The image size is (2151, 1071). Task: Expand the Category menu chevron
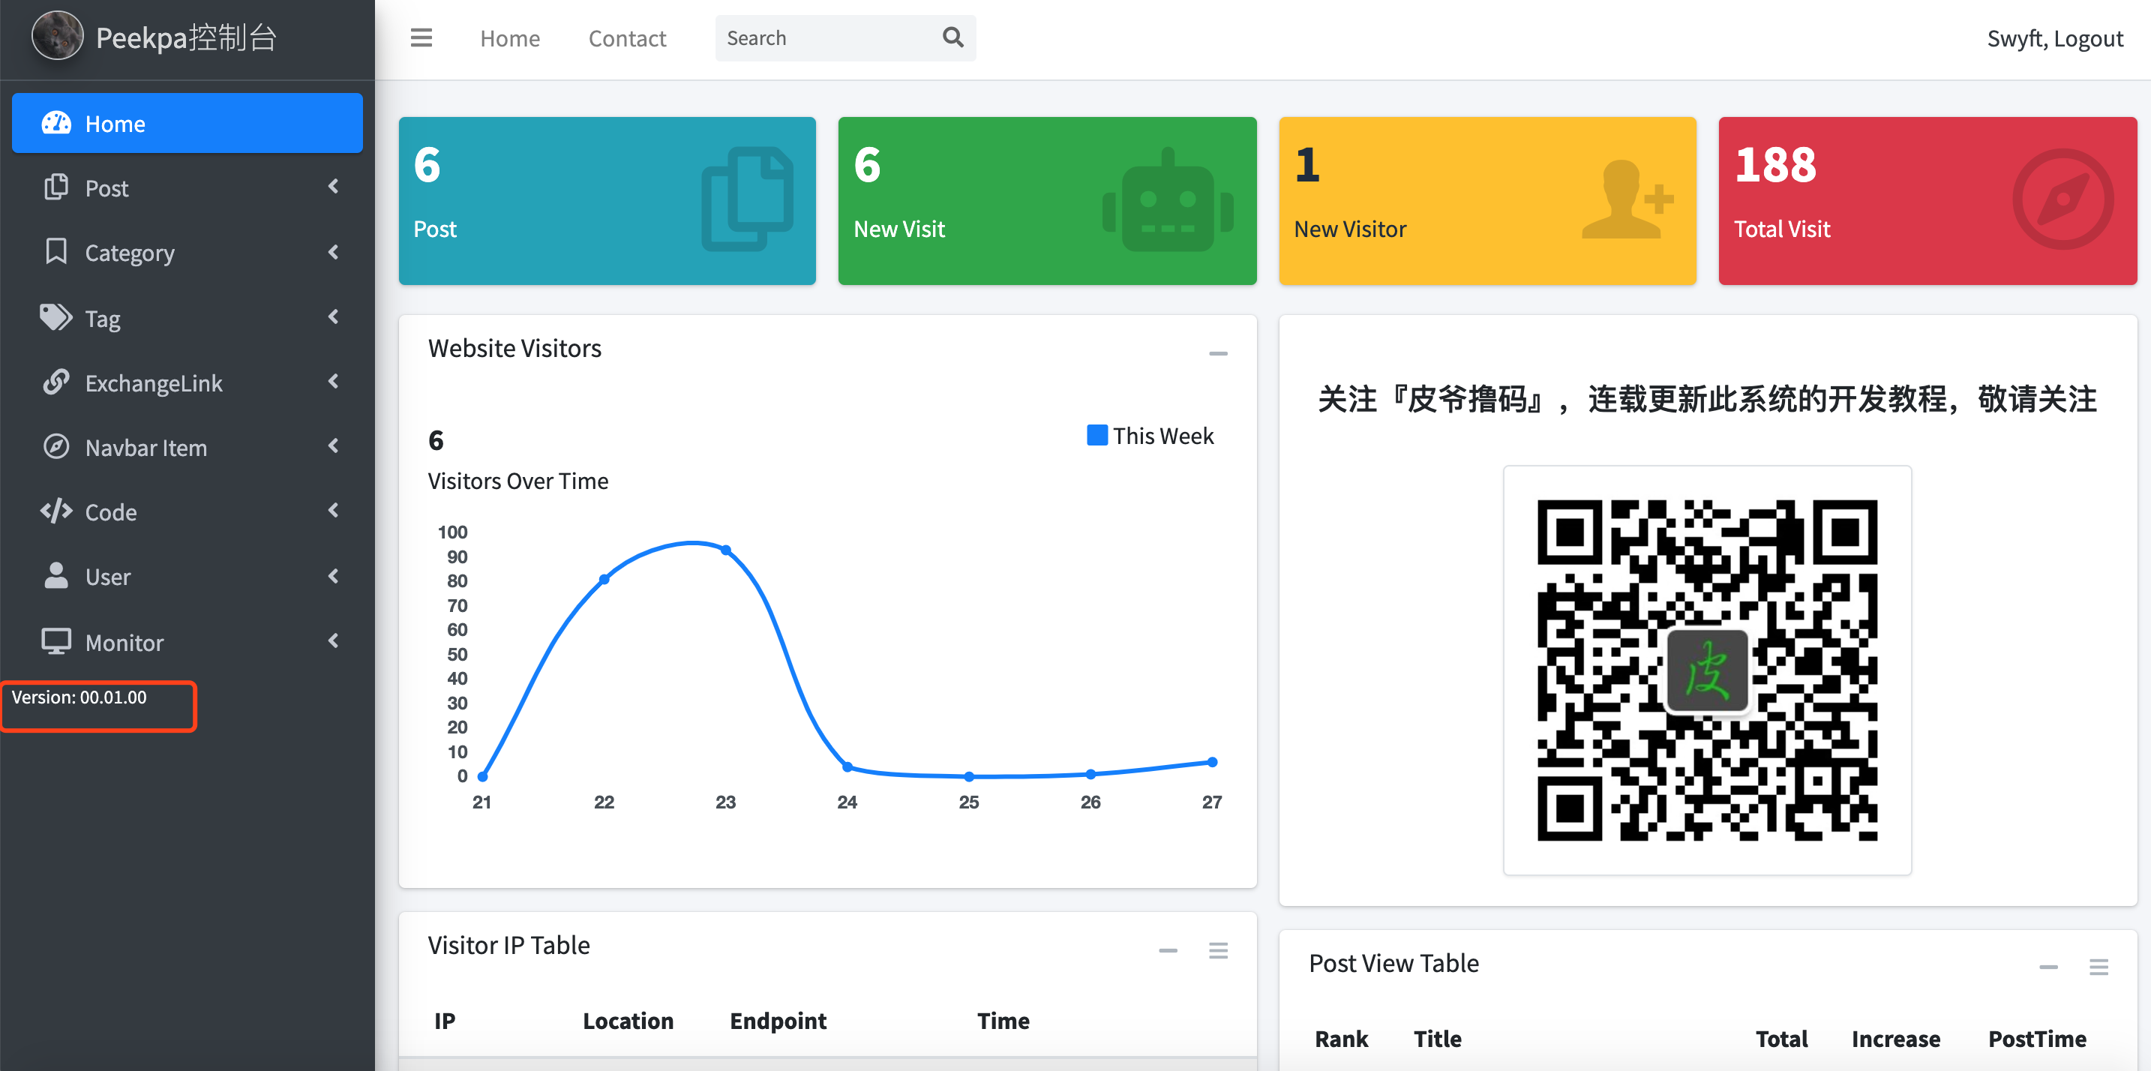(x=334, y=251)
